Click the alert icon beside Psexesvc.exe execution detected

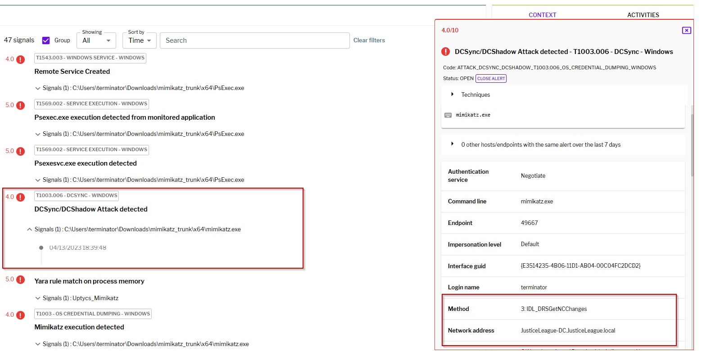(x=20, y=151)
